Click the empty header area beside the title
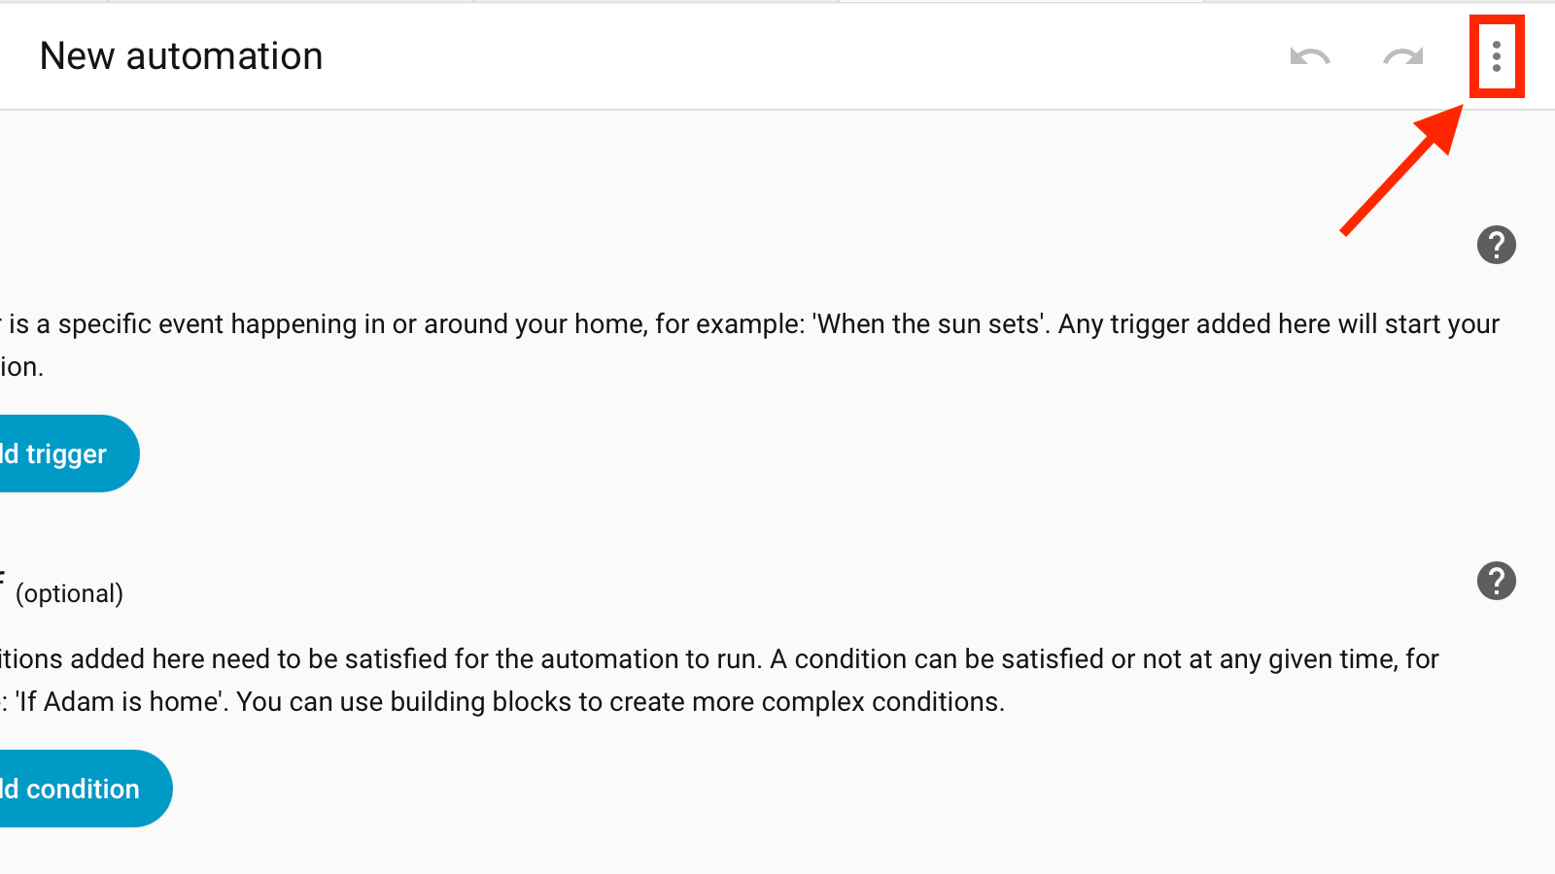Viewport: 1555px width, 874px height. point(797,56)
